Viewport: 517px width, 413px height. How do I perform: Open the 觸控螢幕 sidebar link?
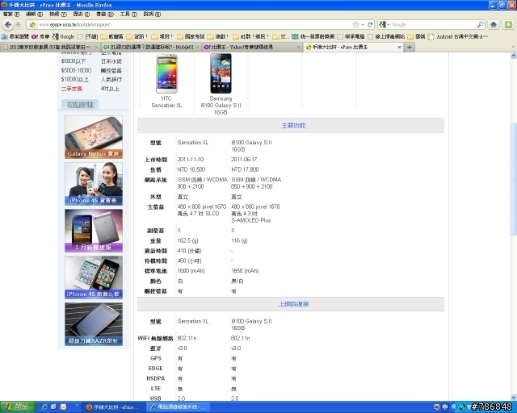pyautogui.click(x=111, y=70)
